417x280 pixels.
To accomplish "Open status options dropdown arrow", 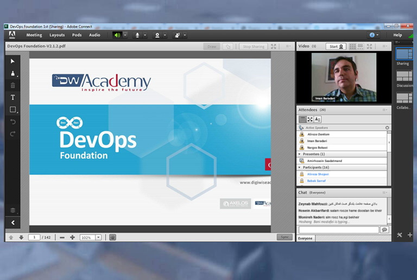I will click(x=185, y=35).
